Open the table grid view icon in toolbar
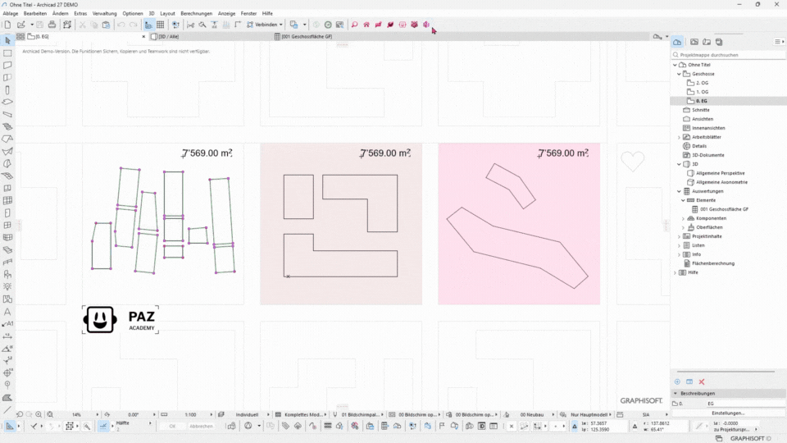787x443 pixels. coord(160,25)
